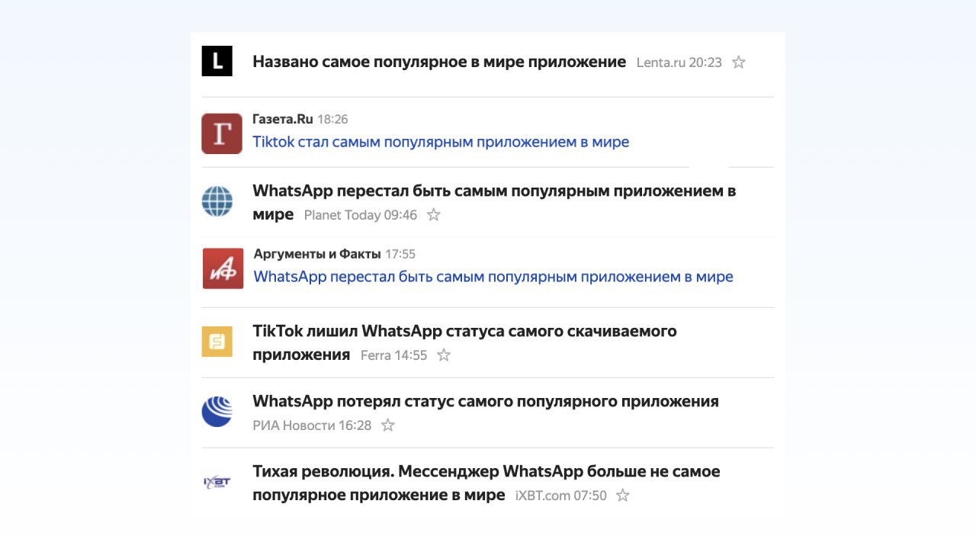Click the iXBT.com logo
The width and height of the screenshot is (976, 549).
click(x=217, y=482)
